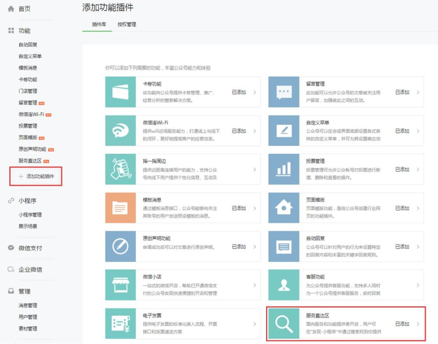Screen dimensions: 438x344
Task: Click the 摇一摇周边 shaking phone icon
Action: coord(120,169)
